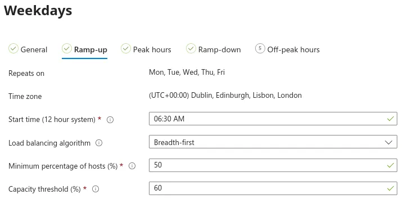Click the 'Minimum percentage of hosts (%)' label
Viewport: 408px width, 217px height.
click(x=63, y=166)
